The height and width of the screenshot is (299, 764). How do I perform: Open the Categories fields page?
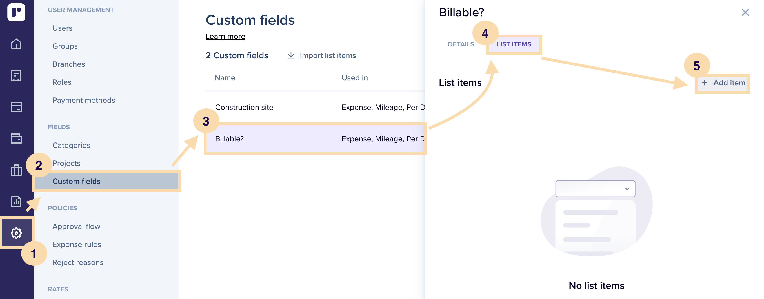(x=71, y=145)
